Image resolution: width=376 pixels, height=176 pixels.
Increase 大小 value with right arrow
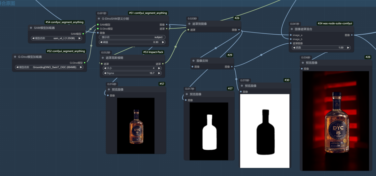click(159, 69)
